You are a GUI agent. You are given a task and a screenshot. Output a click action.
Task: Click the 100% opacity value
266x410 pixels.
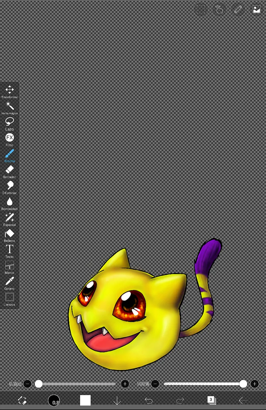pos(143,384)
